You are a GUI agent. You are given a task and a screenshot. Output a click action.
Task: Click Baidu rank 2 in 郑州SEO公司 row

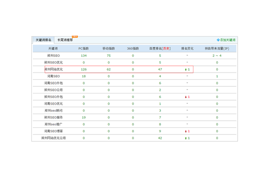160,90
